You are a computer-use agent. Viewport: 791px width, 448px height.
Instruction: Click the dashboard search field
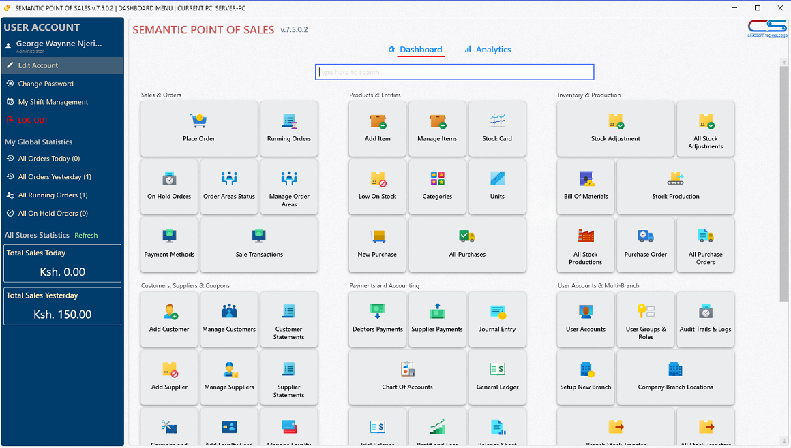pos(454,72)
